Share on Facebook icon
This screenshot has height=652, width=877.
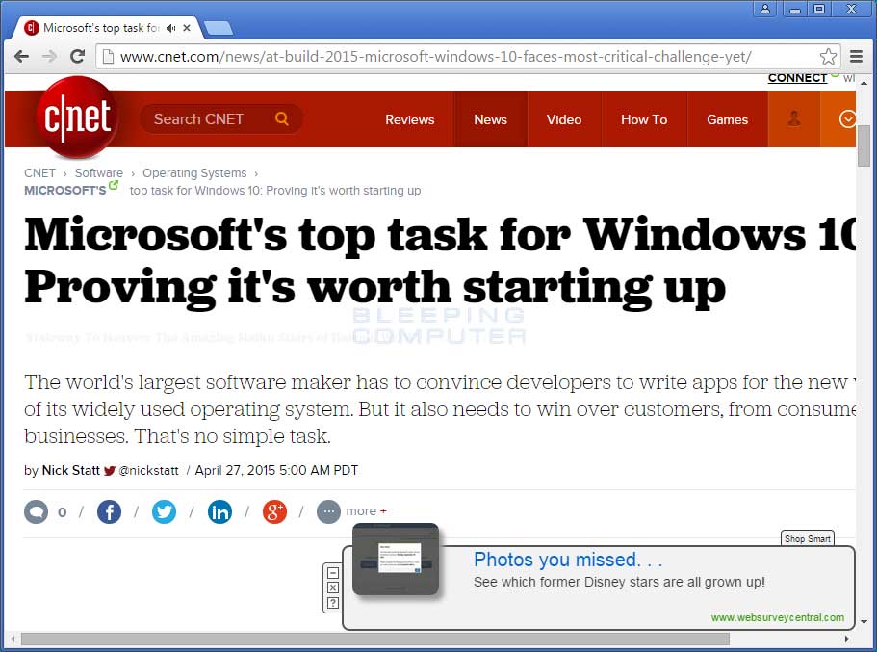pyautogui.click(x=109, y=511)
